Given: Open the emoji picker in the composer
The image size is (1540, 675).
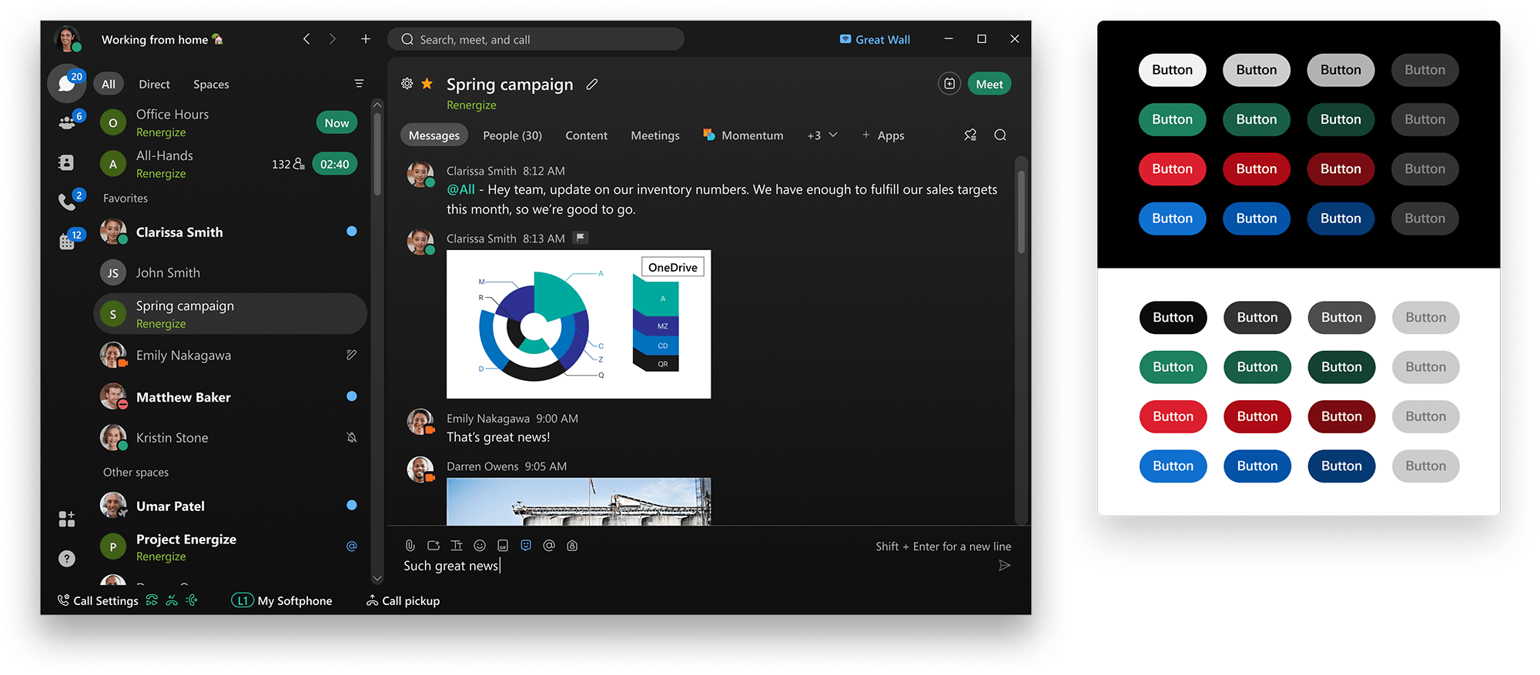Looking at the screenshot, I should 480,546.
